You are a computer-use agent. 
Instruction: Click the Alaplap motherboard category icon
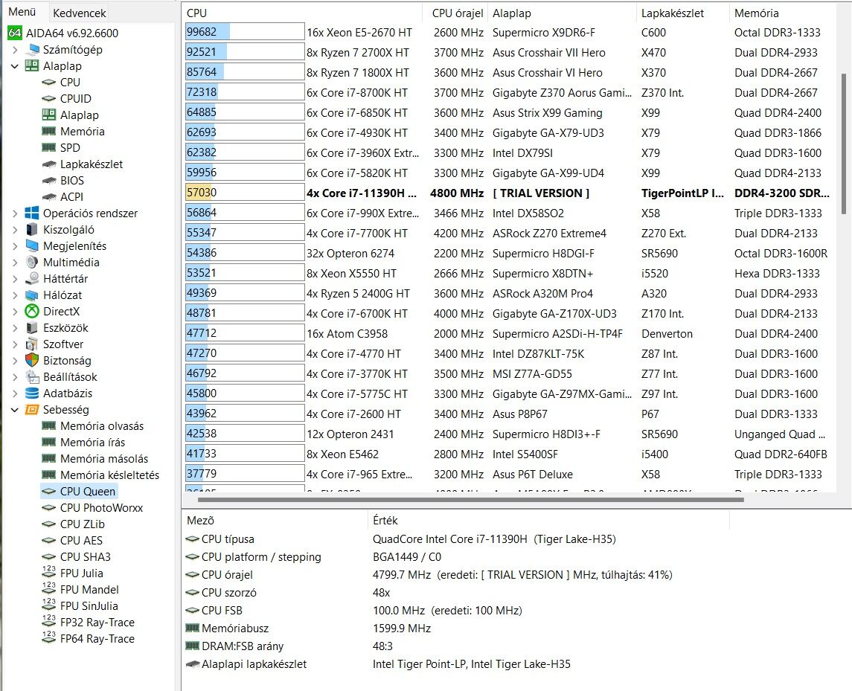click(x=32, y=65)
